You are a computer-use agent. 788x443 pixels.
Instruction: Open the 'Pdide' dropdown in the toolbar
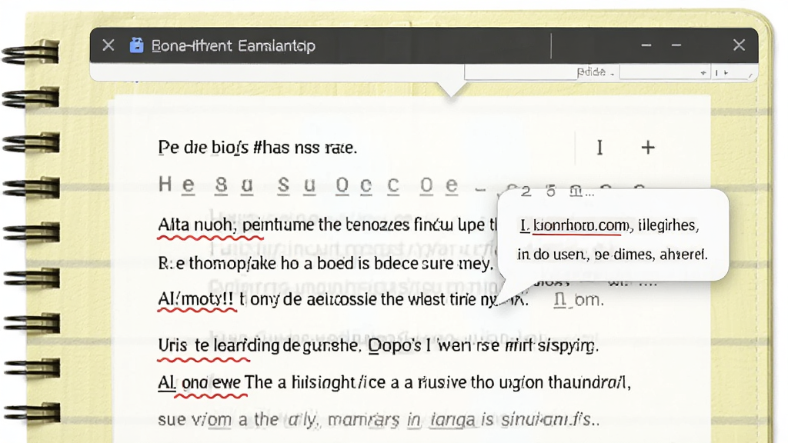point(596,72)
